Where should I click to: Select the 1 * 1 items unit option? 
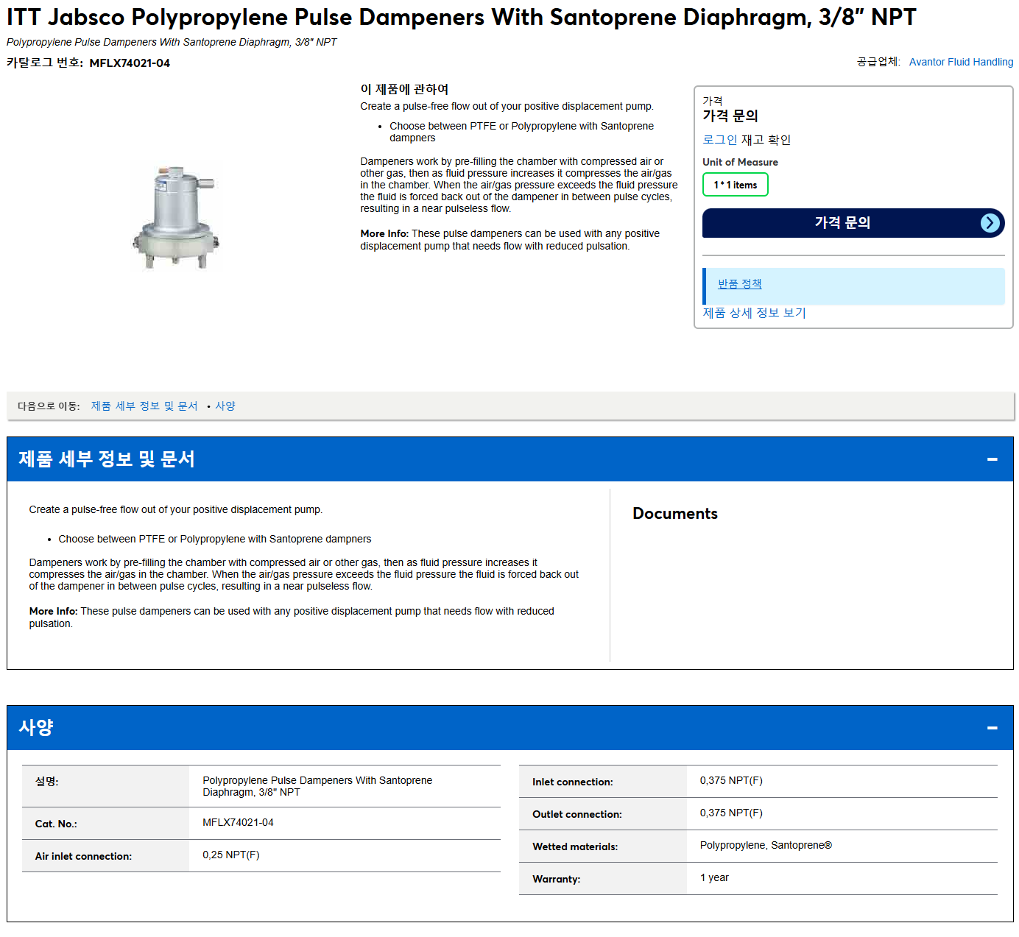click(x=735, y=185)
